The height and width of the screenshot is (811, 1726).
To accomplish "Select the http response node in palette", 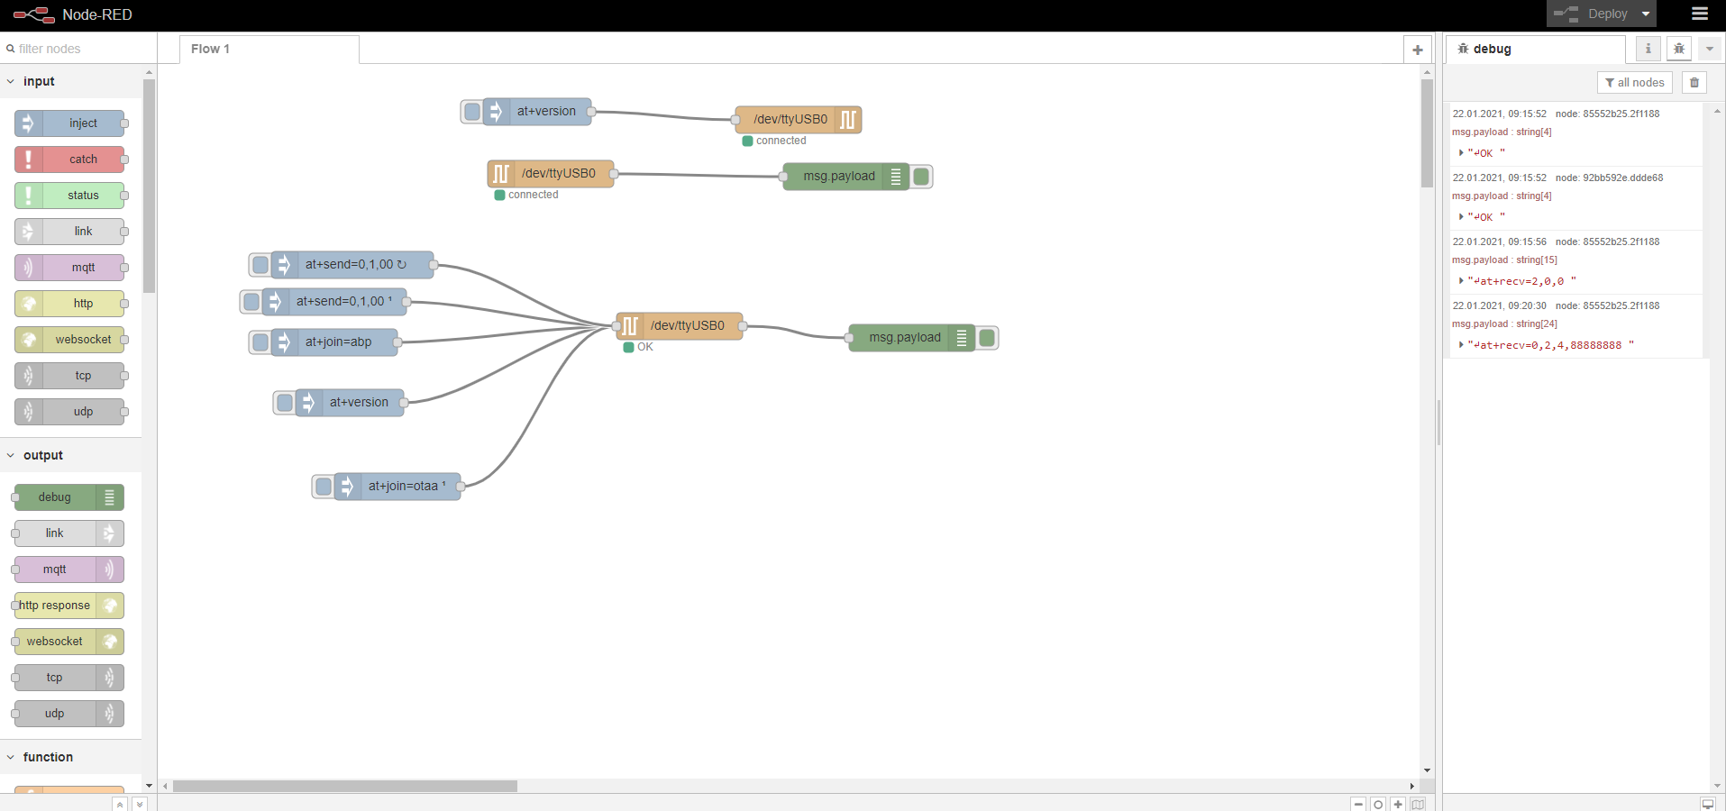I will pos(69,606).
